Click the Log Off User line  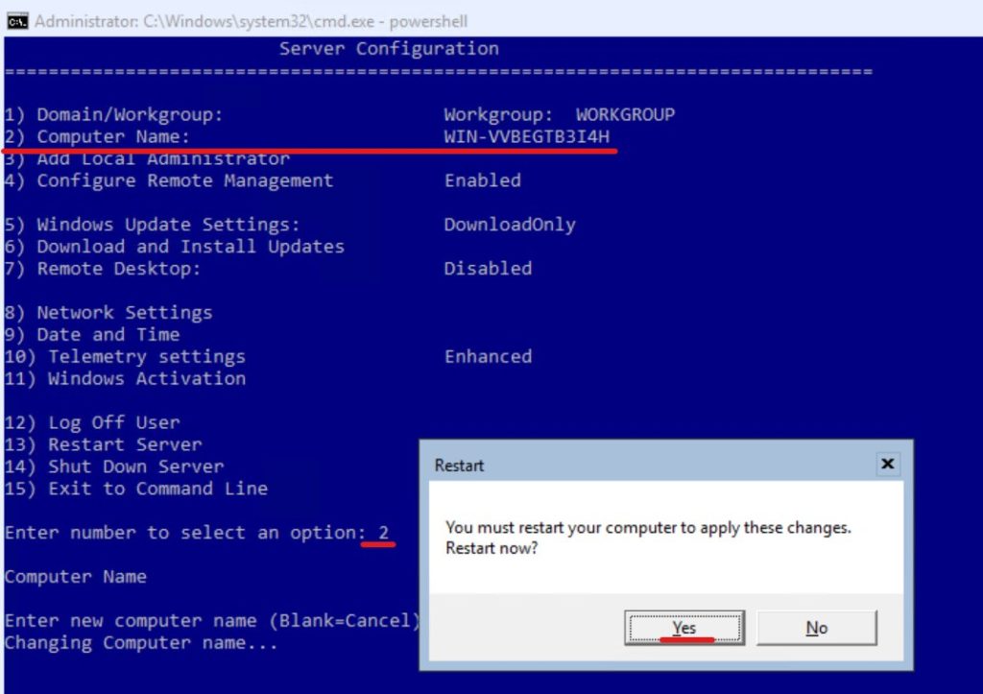(x=92, y=422)
